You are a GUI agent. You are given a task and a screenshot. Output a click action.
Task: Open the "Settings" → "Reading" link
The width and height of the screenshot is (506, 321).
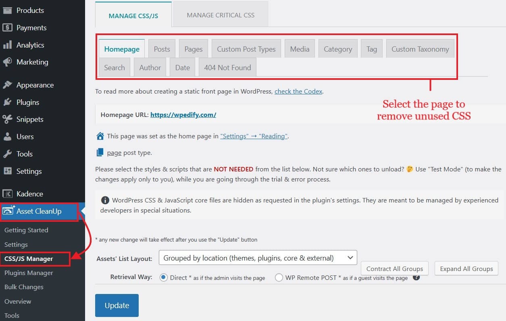tap(254, 136)
